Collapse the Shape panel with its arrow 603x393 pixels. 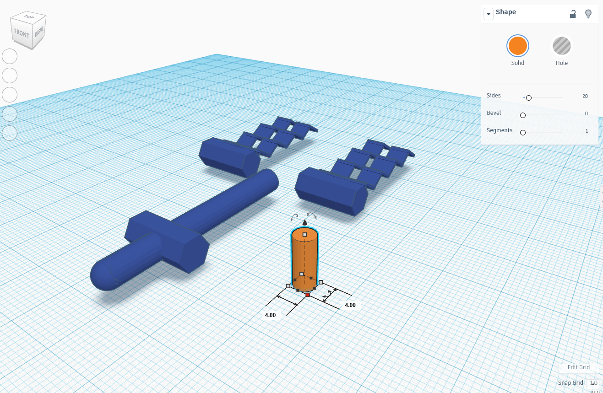[x=489, y=14]
